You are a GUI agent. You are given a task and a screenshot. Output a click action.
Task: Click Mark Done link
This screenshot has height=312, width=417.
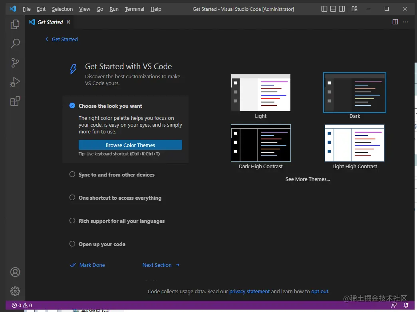92,265
